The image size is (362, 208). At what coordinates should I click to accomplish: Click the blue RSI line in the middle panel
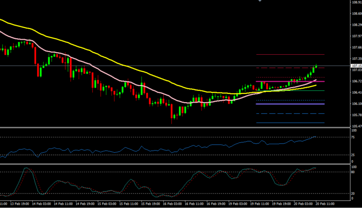pos(145,147)
